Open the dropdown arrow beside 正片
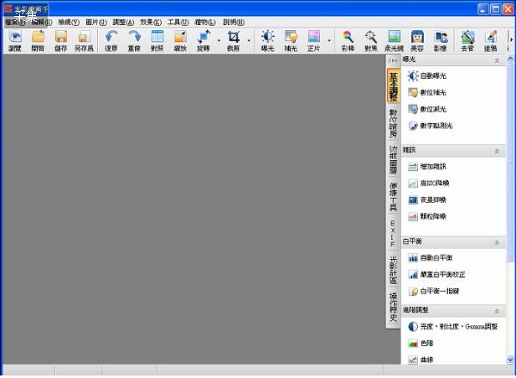Screen dimensions: 516x378 pos(329,39)
